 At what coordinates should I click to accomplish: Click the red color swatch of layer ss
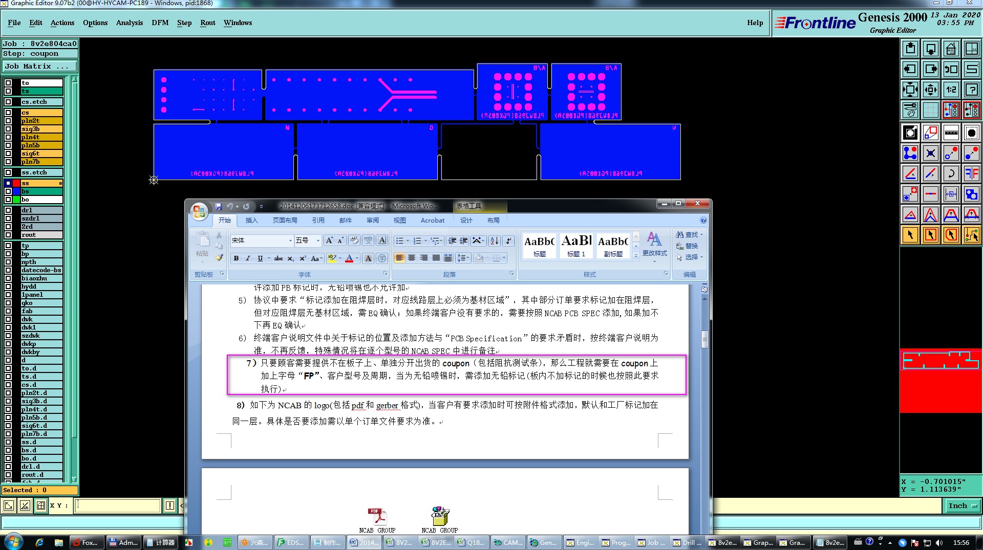click(x=16, y=183)
